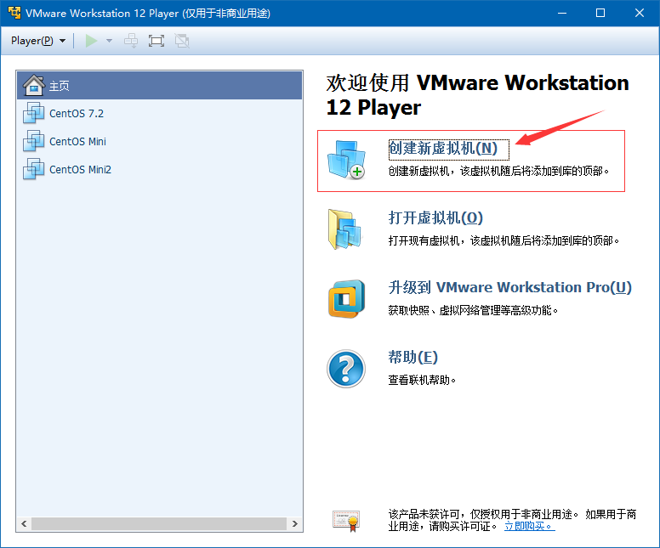
Task: Click the home house icon
Action: (x=34, y=85)
